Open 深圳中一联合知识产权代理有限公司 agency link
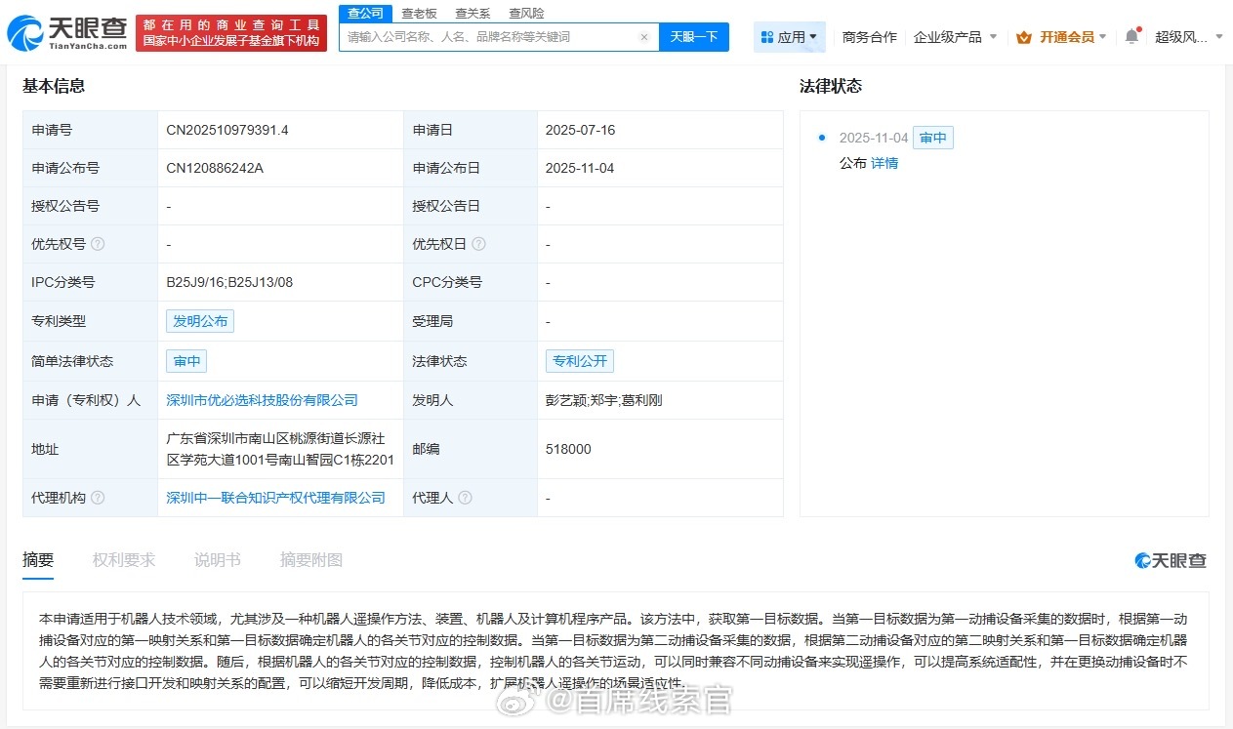The width and height of the screenshot is (1233, 729). pyautogui.click(x=276, y=498)
